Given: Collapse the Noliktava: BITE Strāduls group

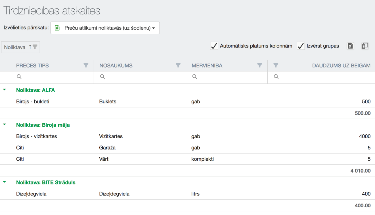Looking at the screenshot, I should [5, 182].
